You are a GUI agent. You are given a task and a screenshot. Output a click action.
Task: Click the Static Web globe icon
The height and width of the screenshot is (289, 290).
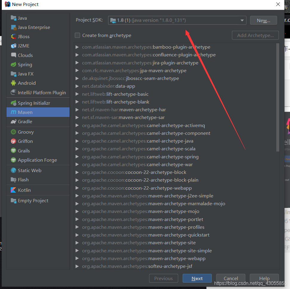tap(13, 170)
